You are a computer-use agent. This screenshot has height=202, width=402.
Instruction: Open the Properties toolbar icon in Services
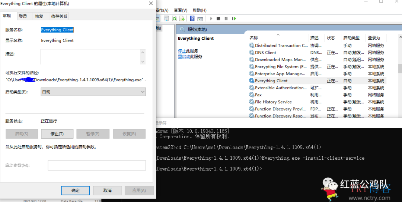(166, 19)
